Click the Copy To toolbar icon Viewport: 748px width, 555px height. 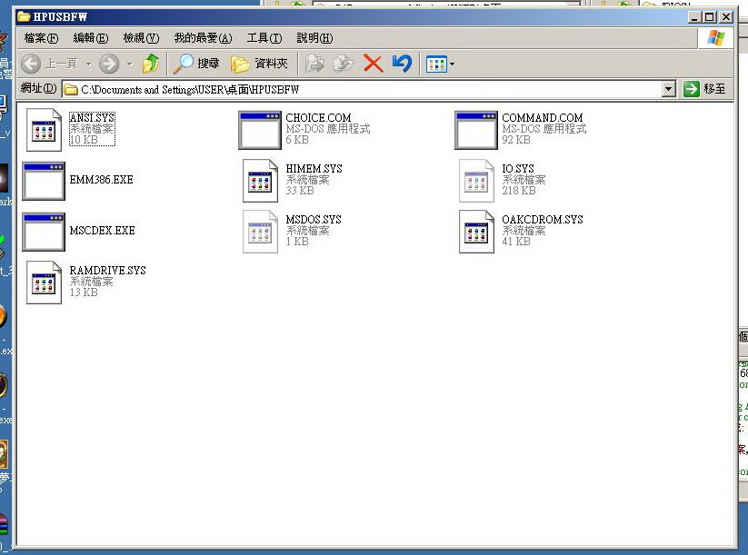coord(344,64)
